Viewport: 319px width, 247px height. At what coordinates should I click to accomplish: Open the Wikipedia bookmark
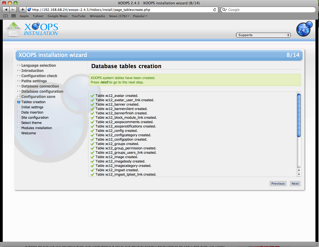(x=97, y=16)
